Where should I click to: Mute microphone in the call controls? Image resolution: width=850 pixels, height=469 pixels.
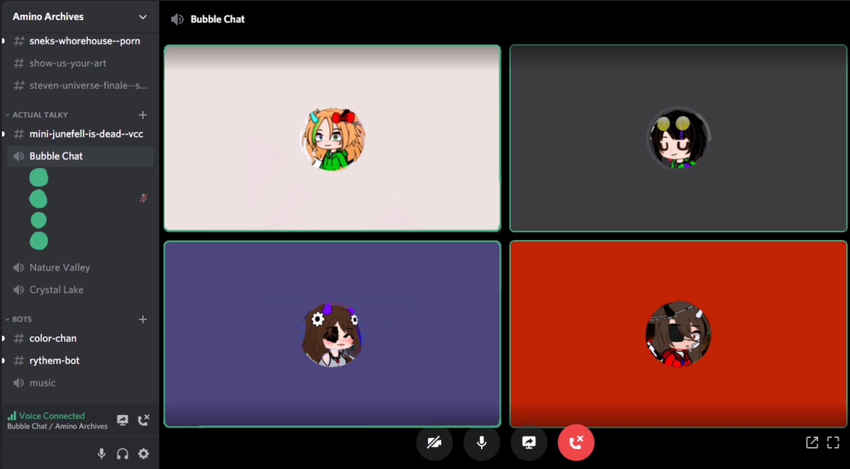pos(482,442)
